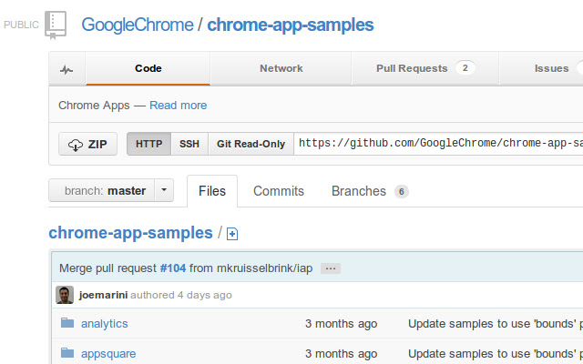Click '3 months ago' in appsquare row
Viewport: 583px width, 364px height.
[x=341, y=354]
